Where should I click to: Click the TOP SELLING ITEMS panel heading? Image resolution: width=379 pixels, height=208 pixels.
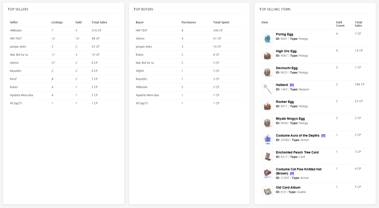click(275, 9)
